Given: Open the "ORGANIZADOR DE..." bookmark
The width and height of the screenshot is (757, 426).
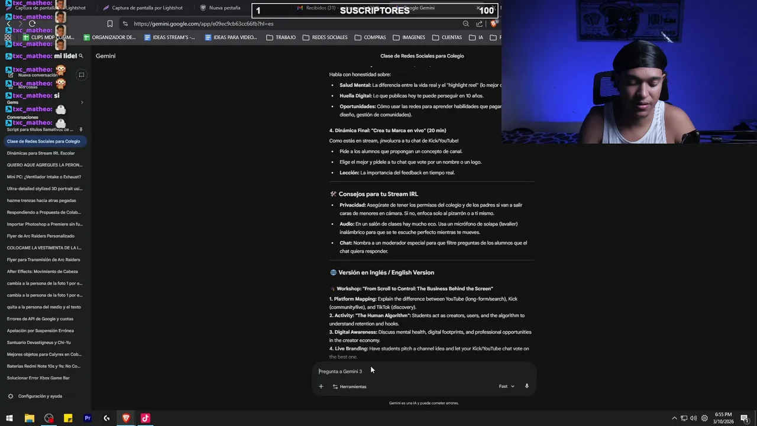Looking at the screenshot, I should pos(109,37).
